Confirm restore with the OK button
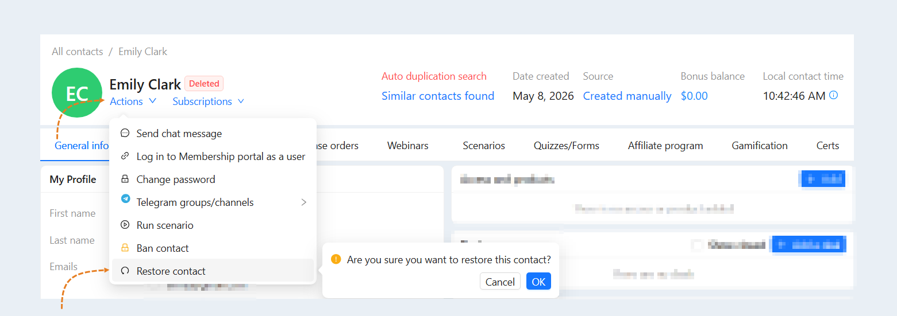Screen dimensions: 897x316 (x=538, y=282)
